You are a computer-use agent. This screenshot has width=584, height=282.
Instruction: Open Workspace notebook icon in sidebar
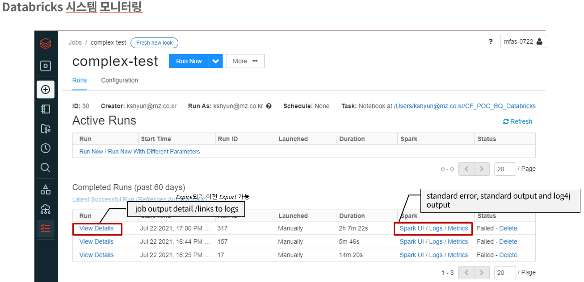click(46, 109)
